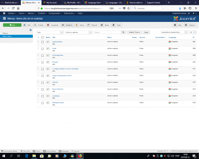Open Windows Start menu
Viewport: 199px width, 159px height.
4,156
